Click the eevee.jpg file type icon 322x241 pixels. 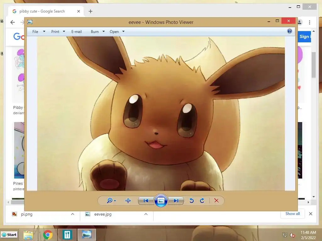88,214
